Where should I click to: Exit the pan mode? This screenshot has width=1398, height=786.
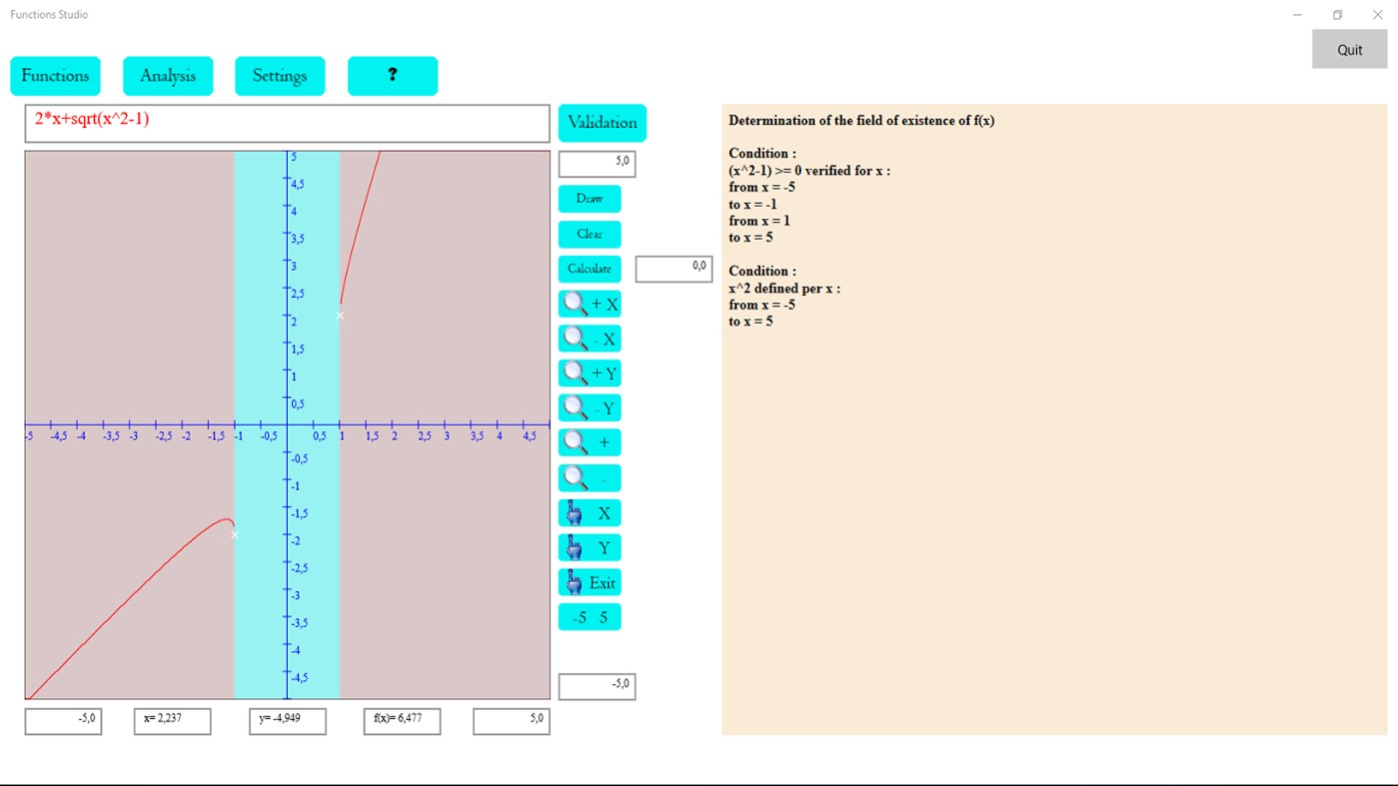pyautogui.click(x=589, y=581)
